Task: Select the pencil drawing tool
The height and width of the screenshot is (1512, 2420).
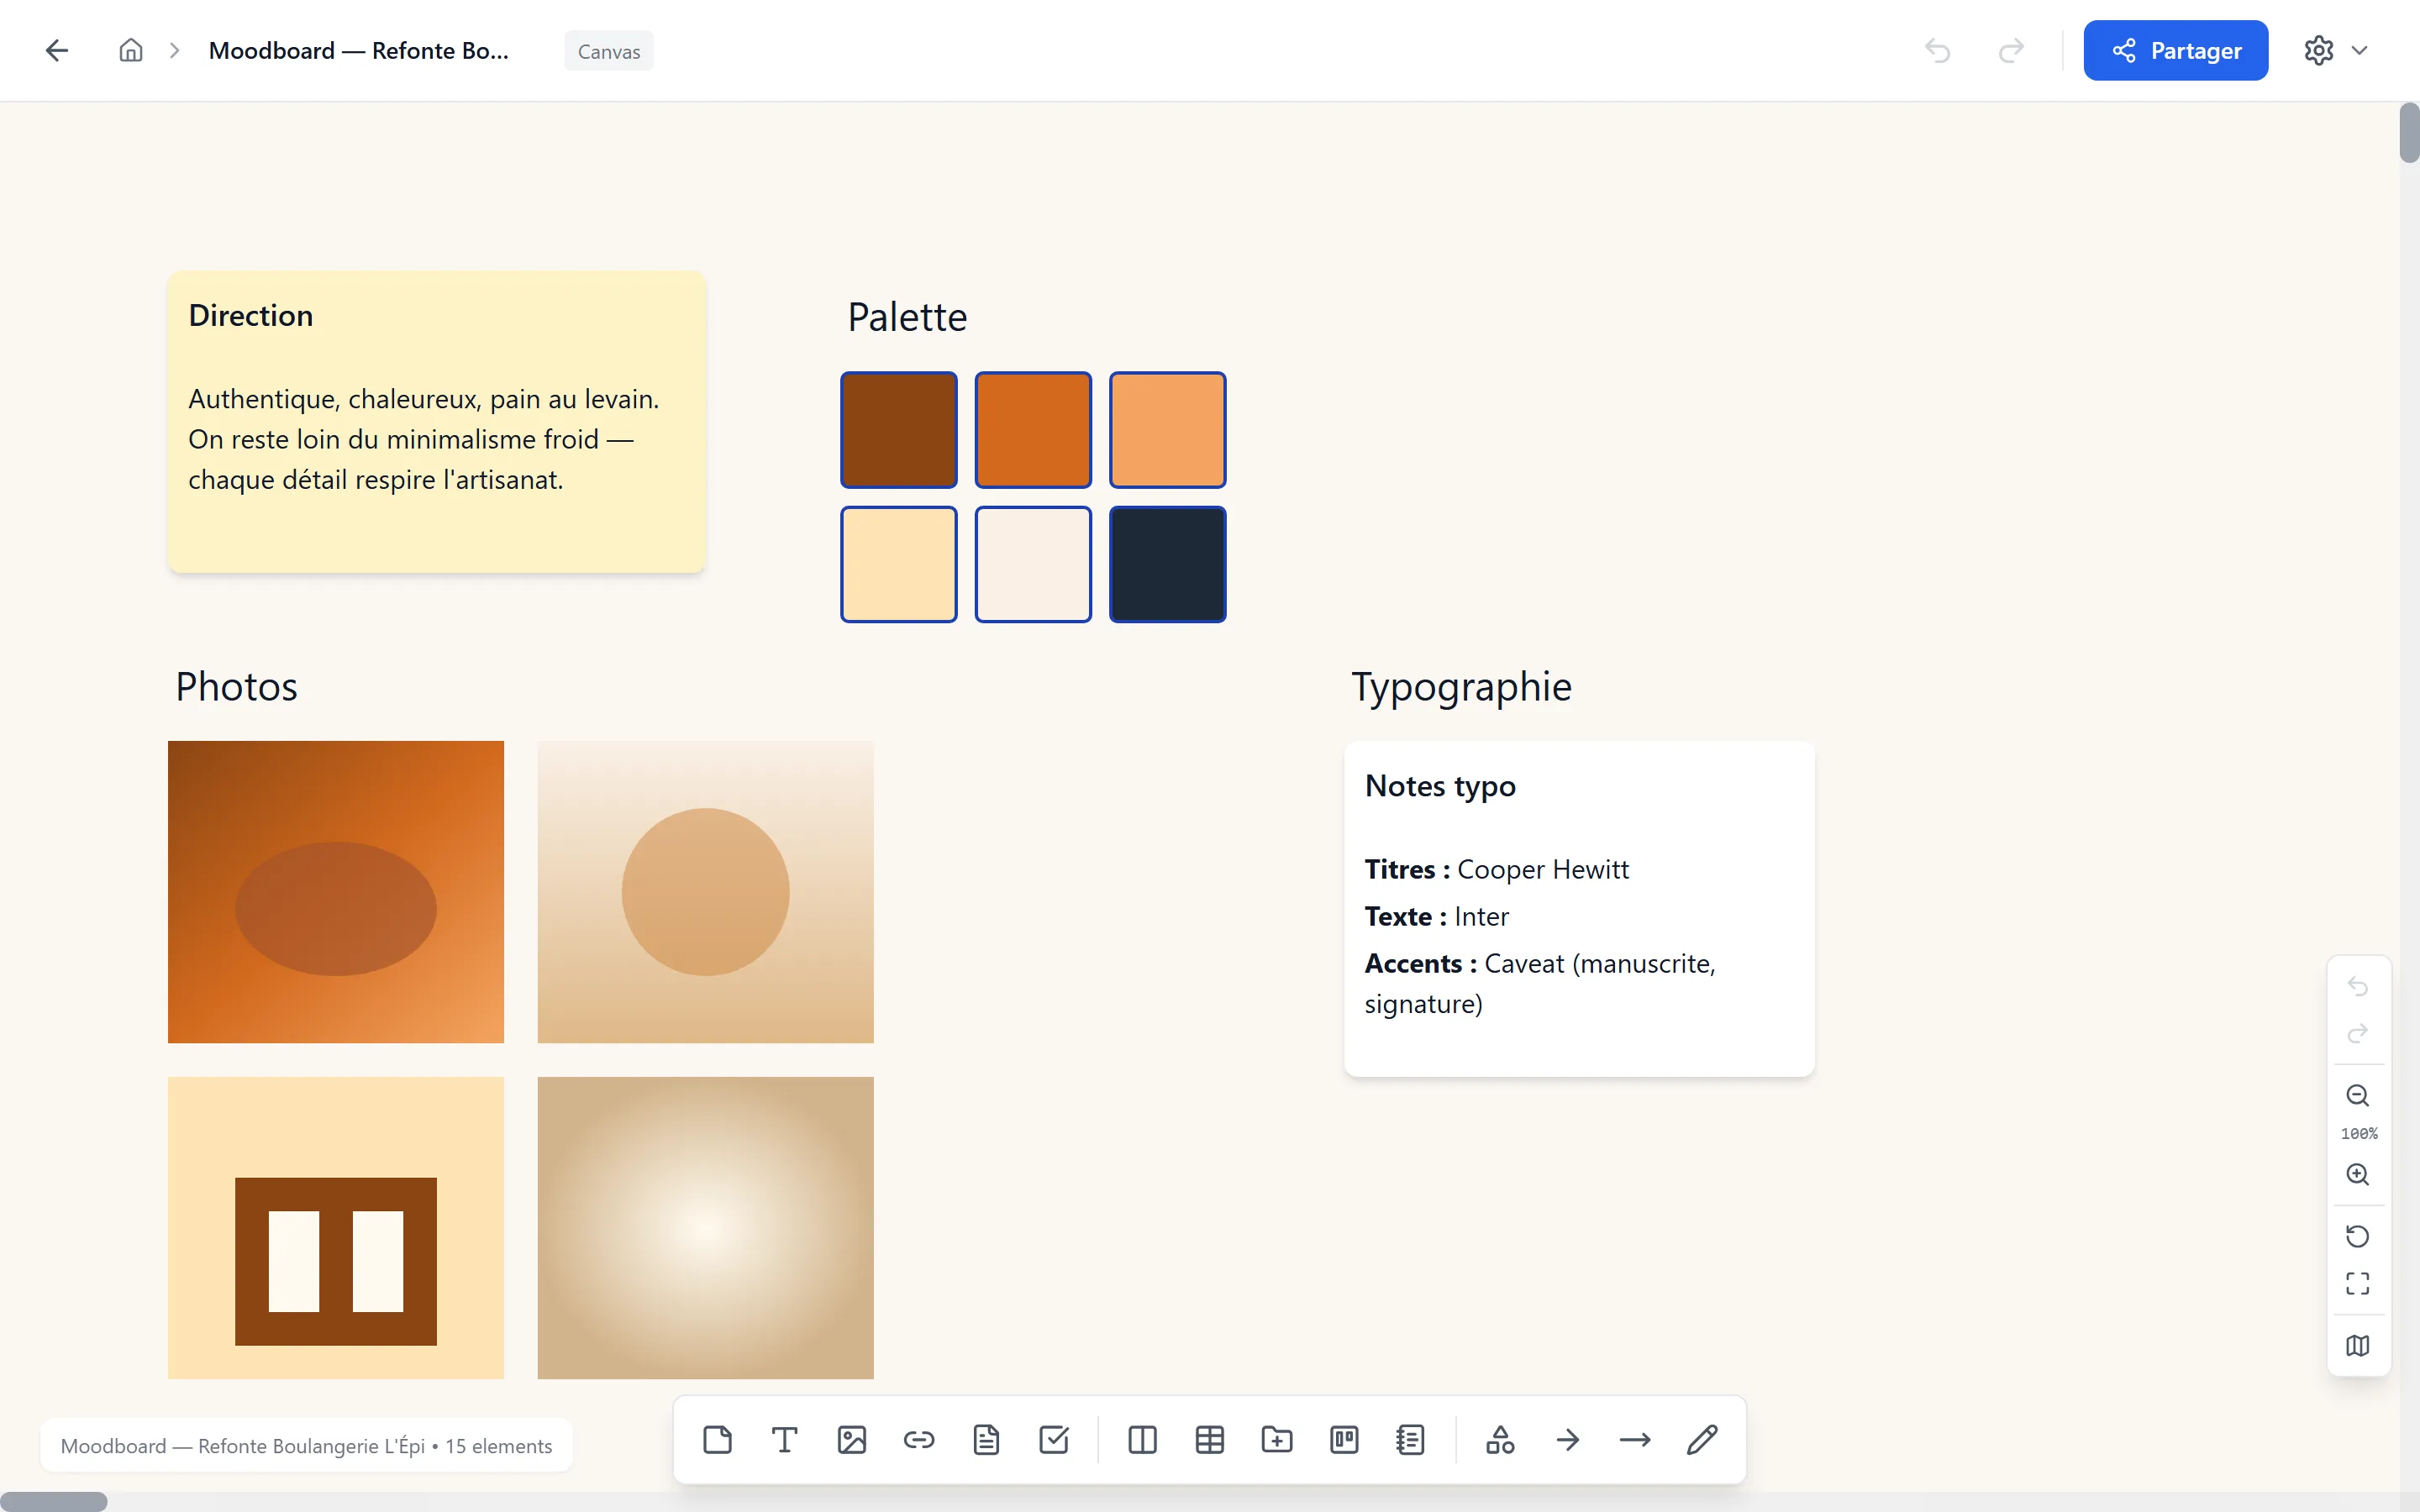Action: 1702,1440
